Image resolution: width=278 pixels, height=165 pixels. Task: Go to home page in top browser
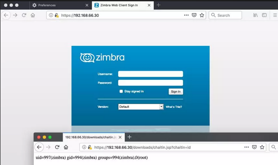pyautogui.click(x=33, y=15)
